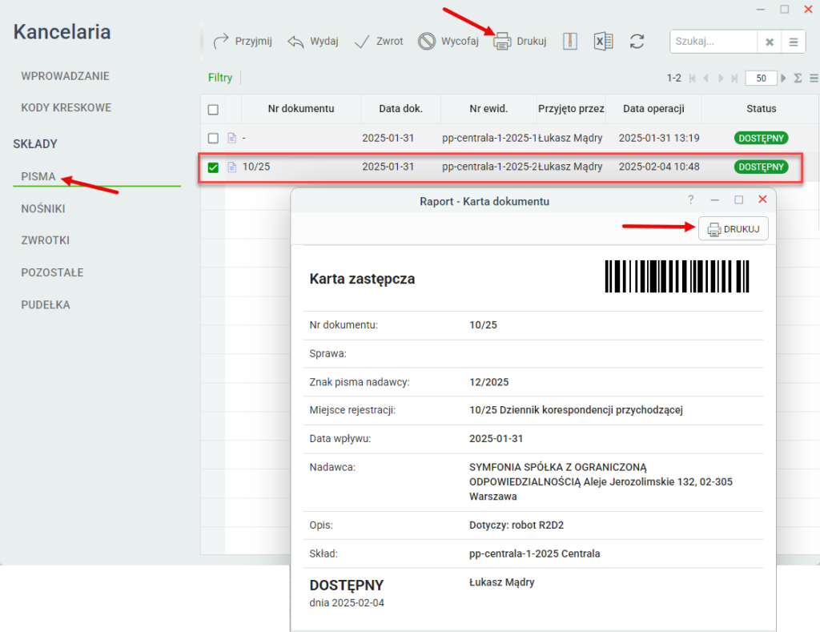Image resolution: width=820 pixels, height=632 pixels.
Task: Click the Drukuj printer icon in toolbar
Action: point(502,42)
